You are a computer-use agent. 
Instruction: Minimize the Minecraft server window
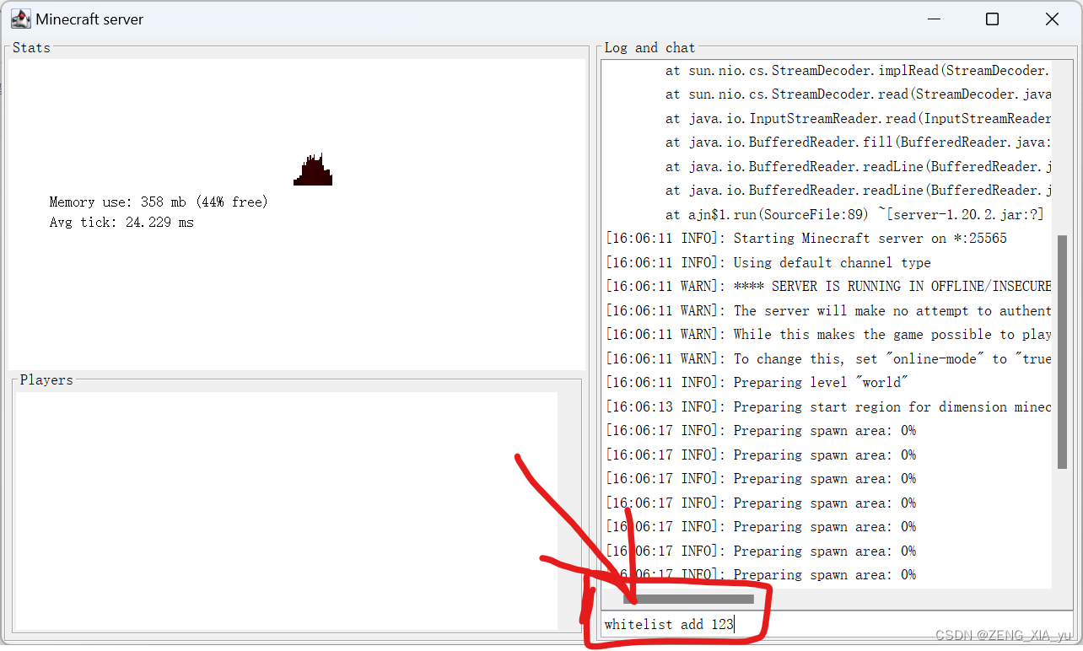pyautogui.click(x=934, y=19)
